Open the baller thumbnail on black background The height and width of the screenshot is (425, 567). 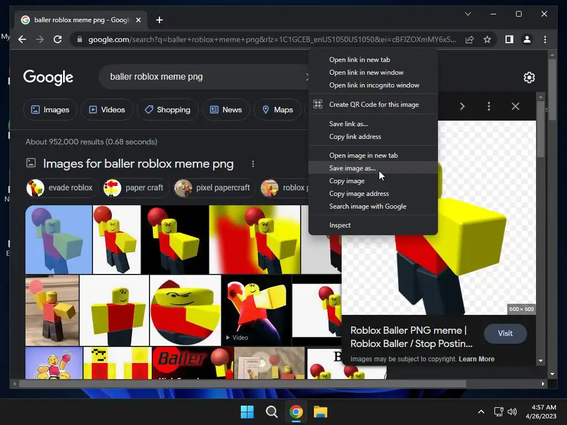tap(174, 240)
